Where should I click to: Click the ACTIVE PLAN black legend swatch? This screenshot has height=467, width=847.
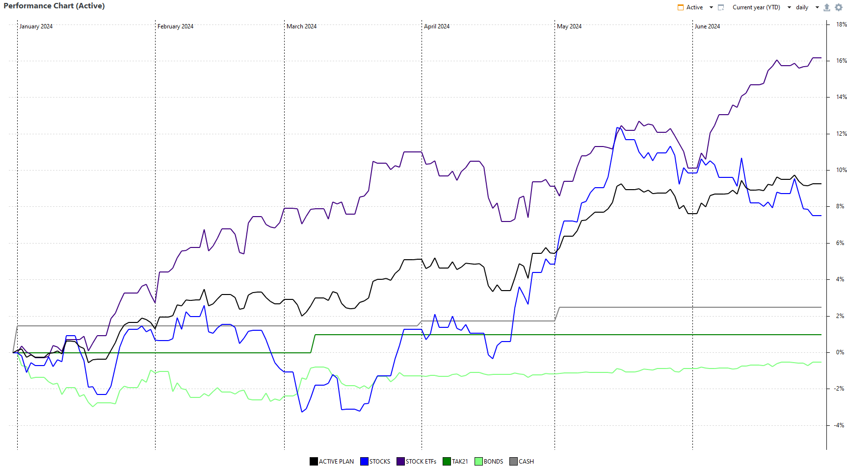(314, 461)
